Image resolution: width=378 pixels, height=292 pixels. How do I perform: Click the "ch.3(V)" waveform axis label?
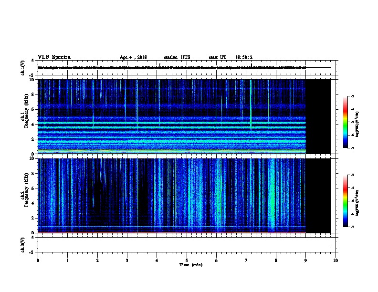coord(22,245)
